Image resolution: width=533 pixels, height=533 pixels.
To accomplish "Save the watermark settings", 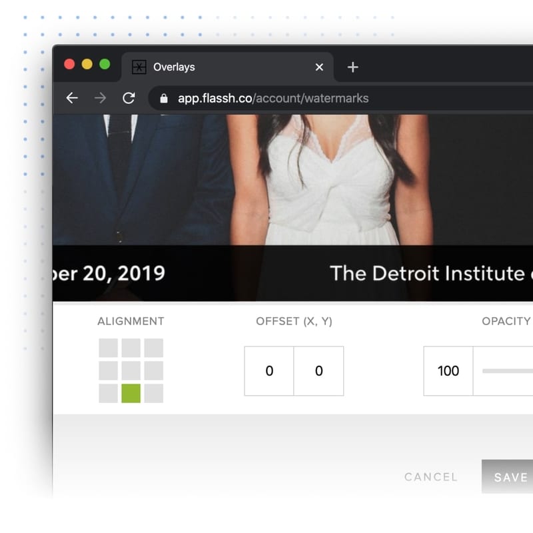I will click(x=510, y=477).
